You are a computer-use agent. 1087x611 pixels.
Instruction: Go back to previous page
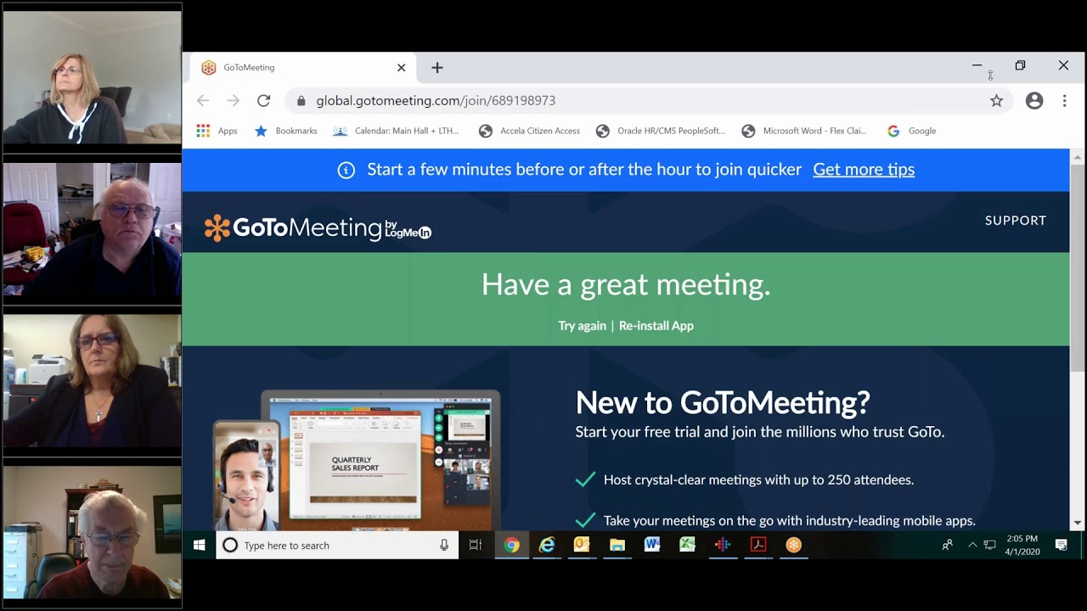[x=203, y=100]
